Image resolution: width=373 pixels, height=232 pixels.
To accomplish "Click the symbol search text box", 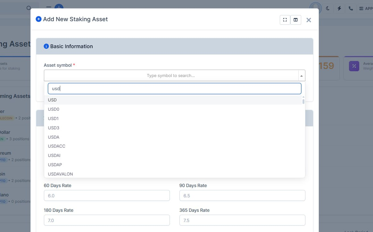I will pos(175,89).
